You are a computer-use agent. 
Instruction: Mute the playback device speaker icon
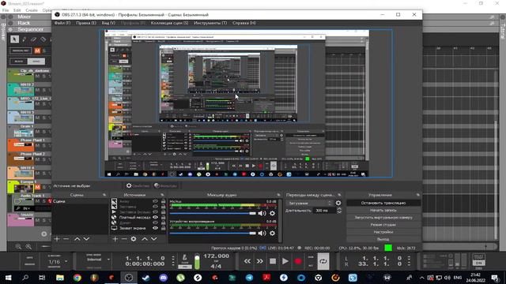point(262,234)
